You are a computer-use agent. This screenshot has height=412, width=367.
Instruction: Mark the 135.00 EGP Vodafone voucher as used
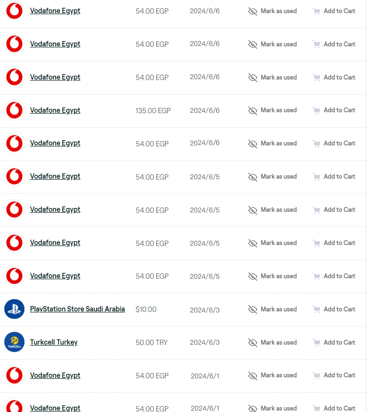click(272, 110)
